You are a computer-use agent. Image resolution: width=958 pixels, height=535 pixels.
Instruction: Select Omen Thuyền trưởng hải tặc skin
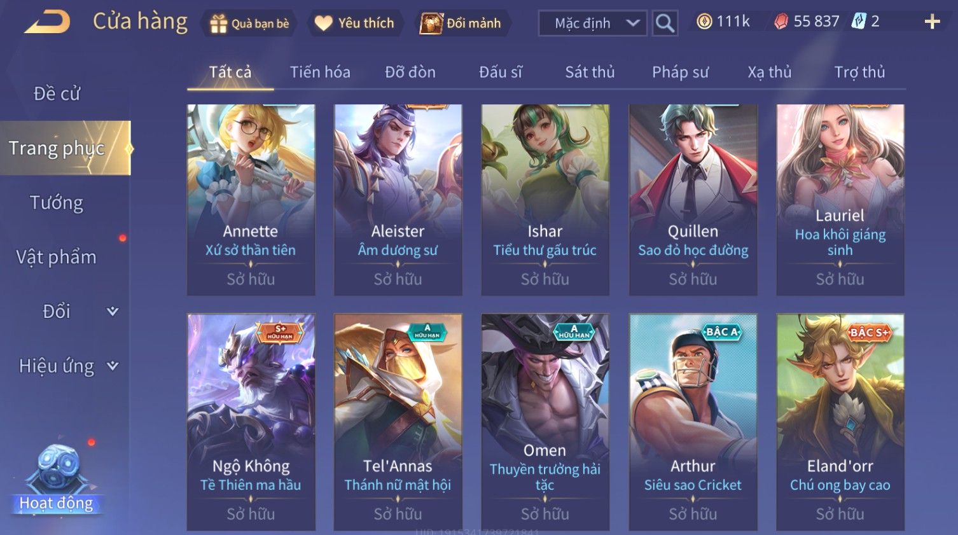click(x=545, y=422)
